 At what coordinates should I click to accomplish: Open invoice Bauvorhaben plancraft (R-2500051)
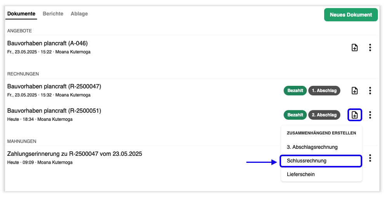(54, 111)
